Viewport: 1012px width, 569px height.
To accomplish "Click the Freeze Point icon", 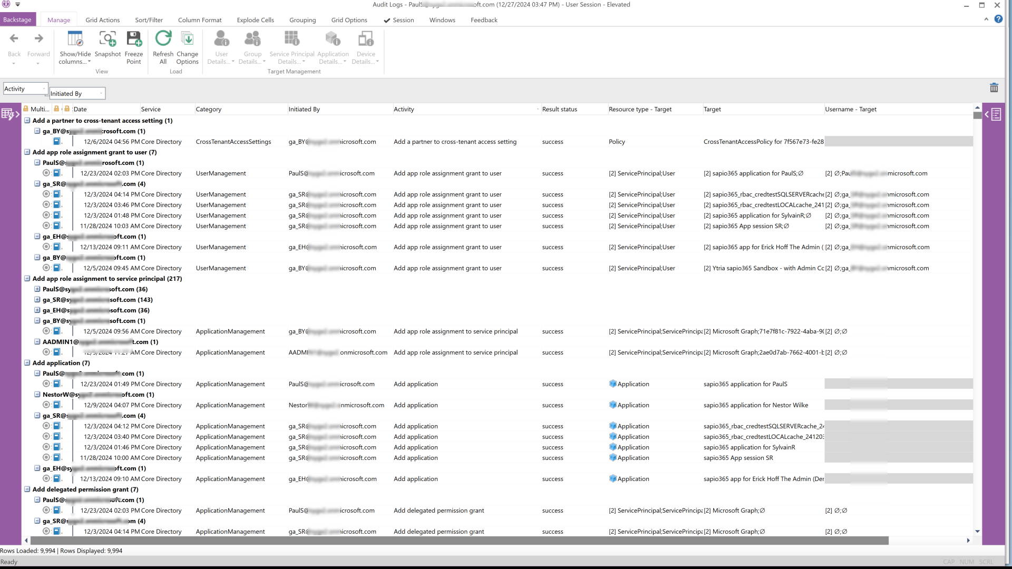I will (134, 40).
